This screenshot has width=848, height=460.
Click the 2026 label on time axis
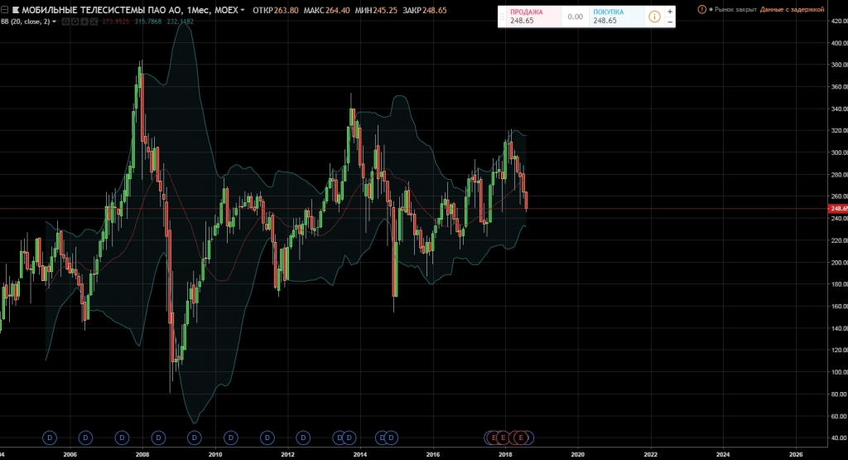coord(796,454)
